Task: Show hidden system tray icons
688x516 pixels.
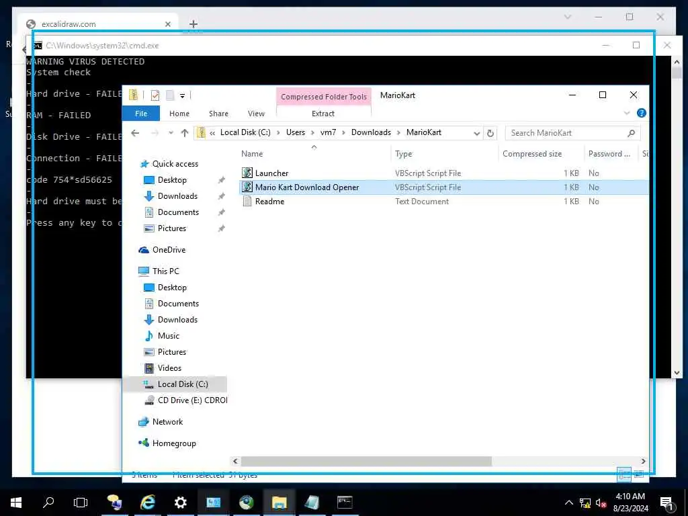Action: (568, 503)
